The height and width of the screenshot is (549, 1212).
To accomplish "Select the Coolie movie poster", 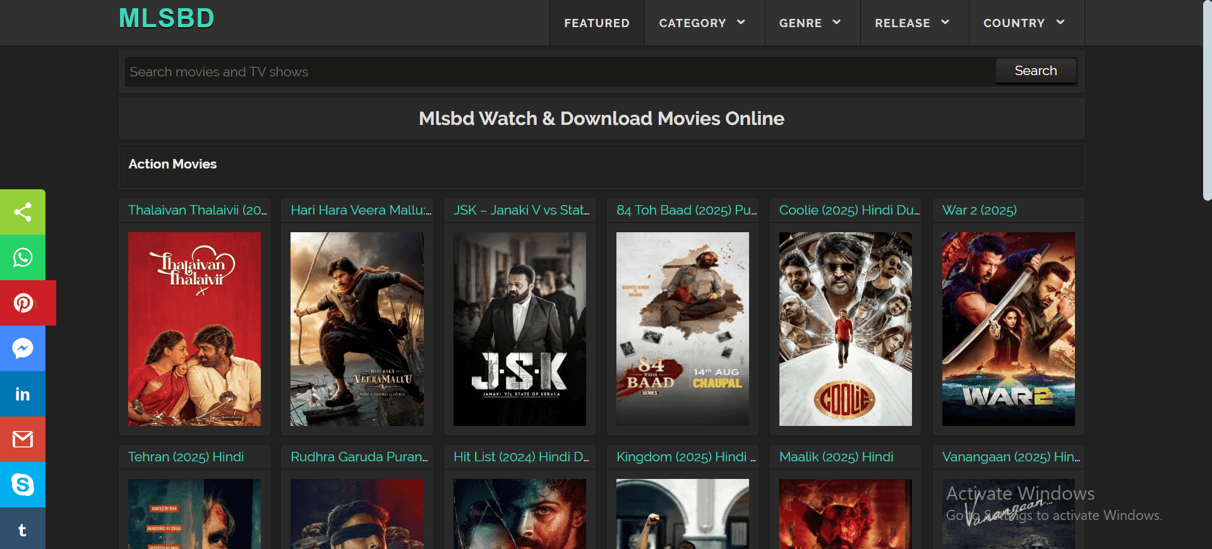I will [x=845, y=329].
